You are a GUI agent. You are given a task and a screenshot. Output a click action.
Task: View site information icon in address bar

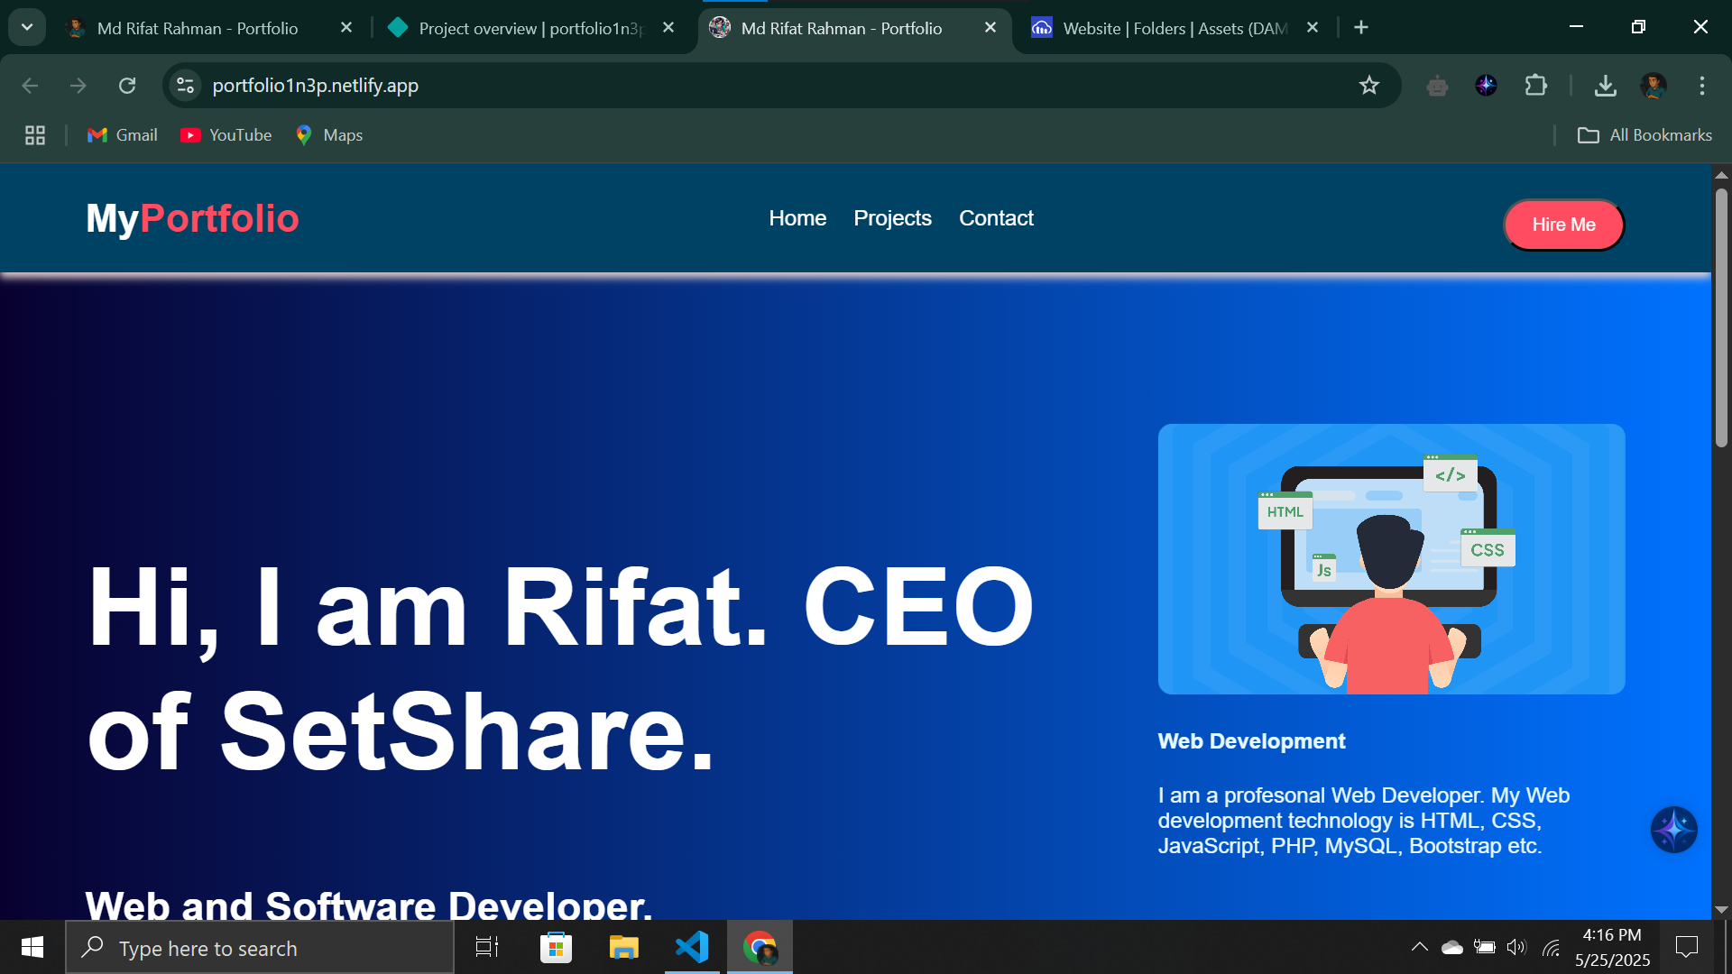coord(185,86)
